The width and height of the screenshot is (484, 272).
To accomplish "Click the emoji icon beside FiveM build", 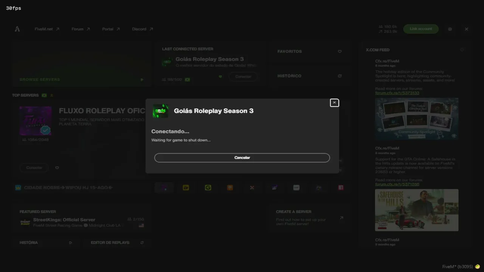I will coord(477,267).
